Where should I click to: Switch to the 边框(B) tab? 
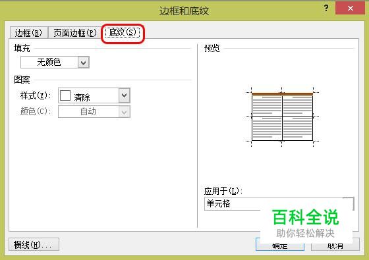(29, 32)
